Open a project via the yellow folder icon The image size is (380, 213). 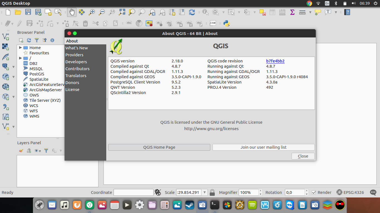(18, 12)
